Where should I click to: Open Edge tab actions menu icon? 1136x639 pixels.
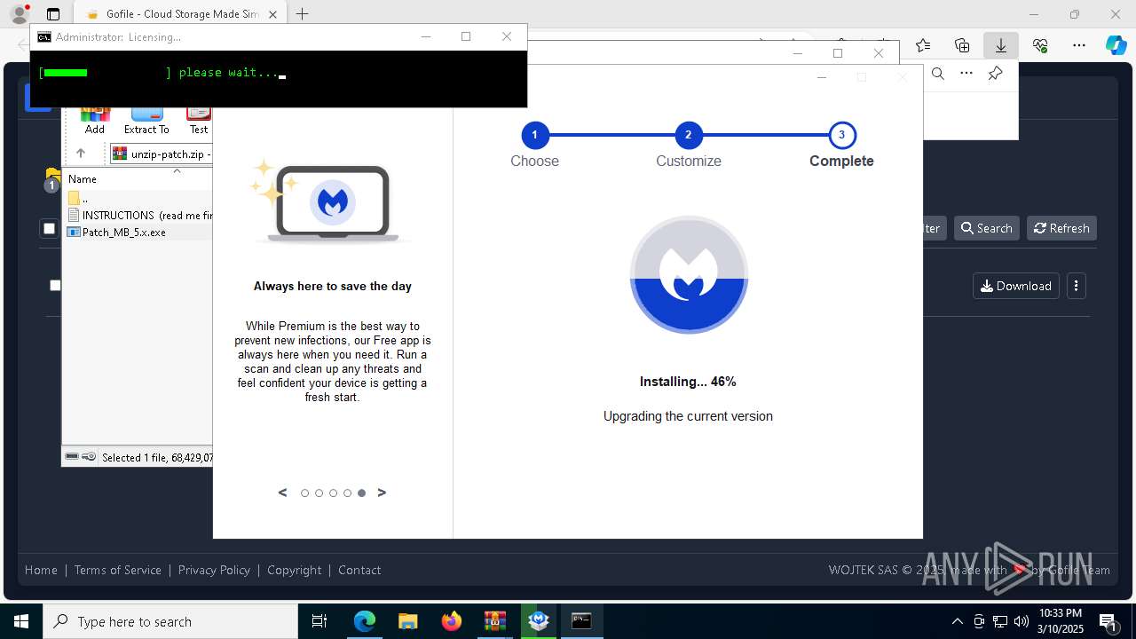coord(53,14)
